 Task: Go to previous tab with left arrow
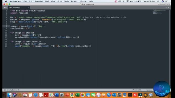[x=4, y=8]
